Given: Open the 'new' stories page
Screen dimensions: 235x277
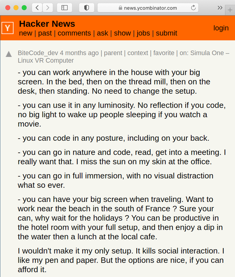Looking at the screenshot, I should [x=26, y=33].
